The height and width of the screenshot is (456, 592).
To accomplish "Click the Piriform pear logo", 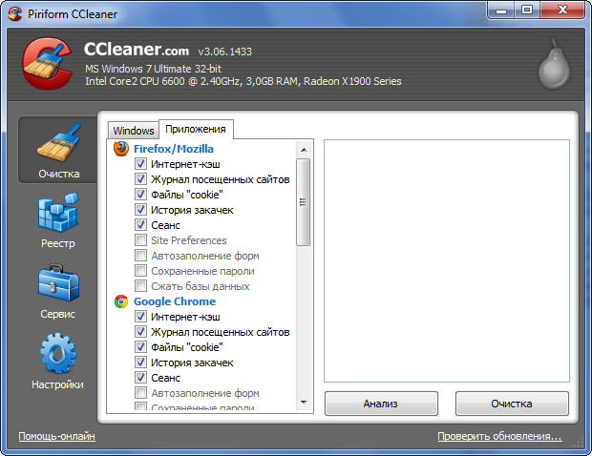I will coord(554,64).
